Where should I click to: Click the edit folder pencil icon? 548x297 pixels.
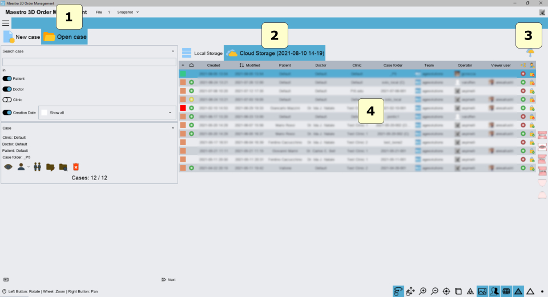50,167
